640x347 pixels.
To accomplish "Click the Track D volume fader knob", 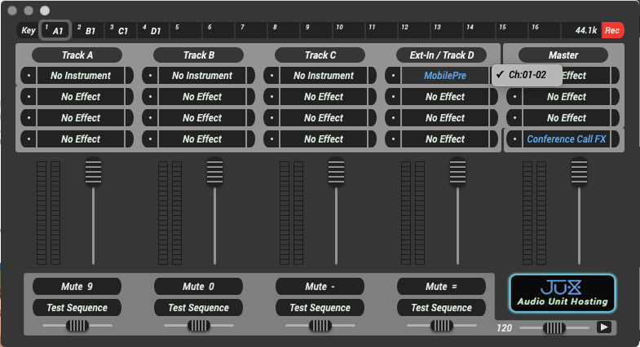I will [x=457, y=172].
